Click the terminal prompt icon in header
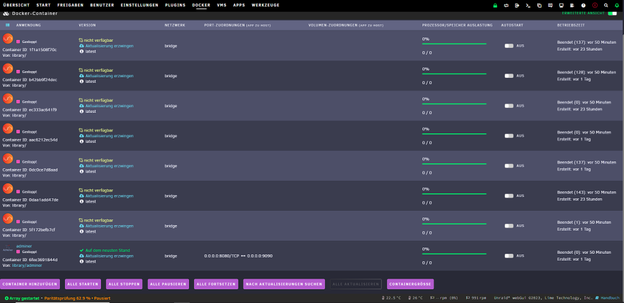The height and width of the screenshot is (303, 624). point(528,6)
